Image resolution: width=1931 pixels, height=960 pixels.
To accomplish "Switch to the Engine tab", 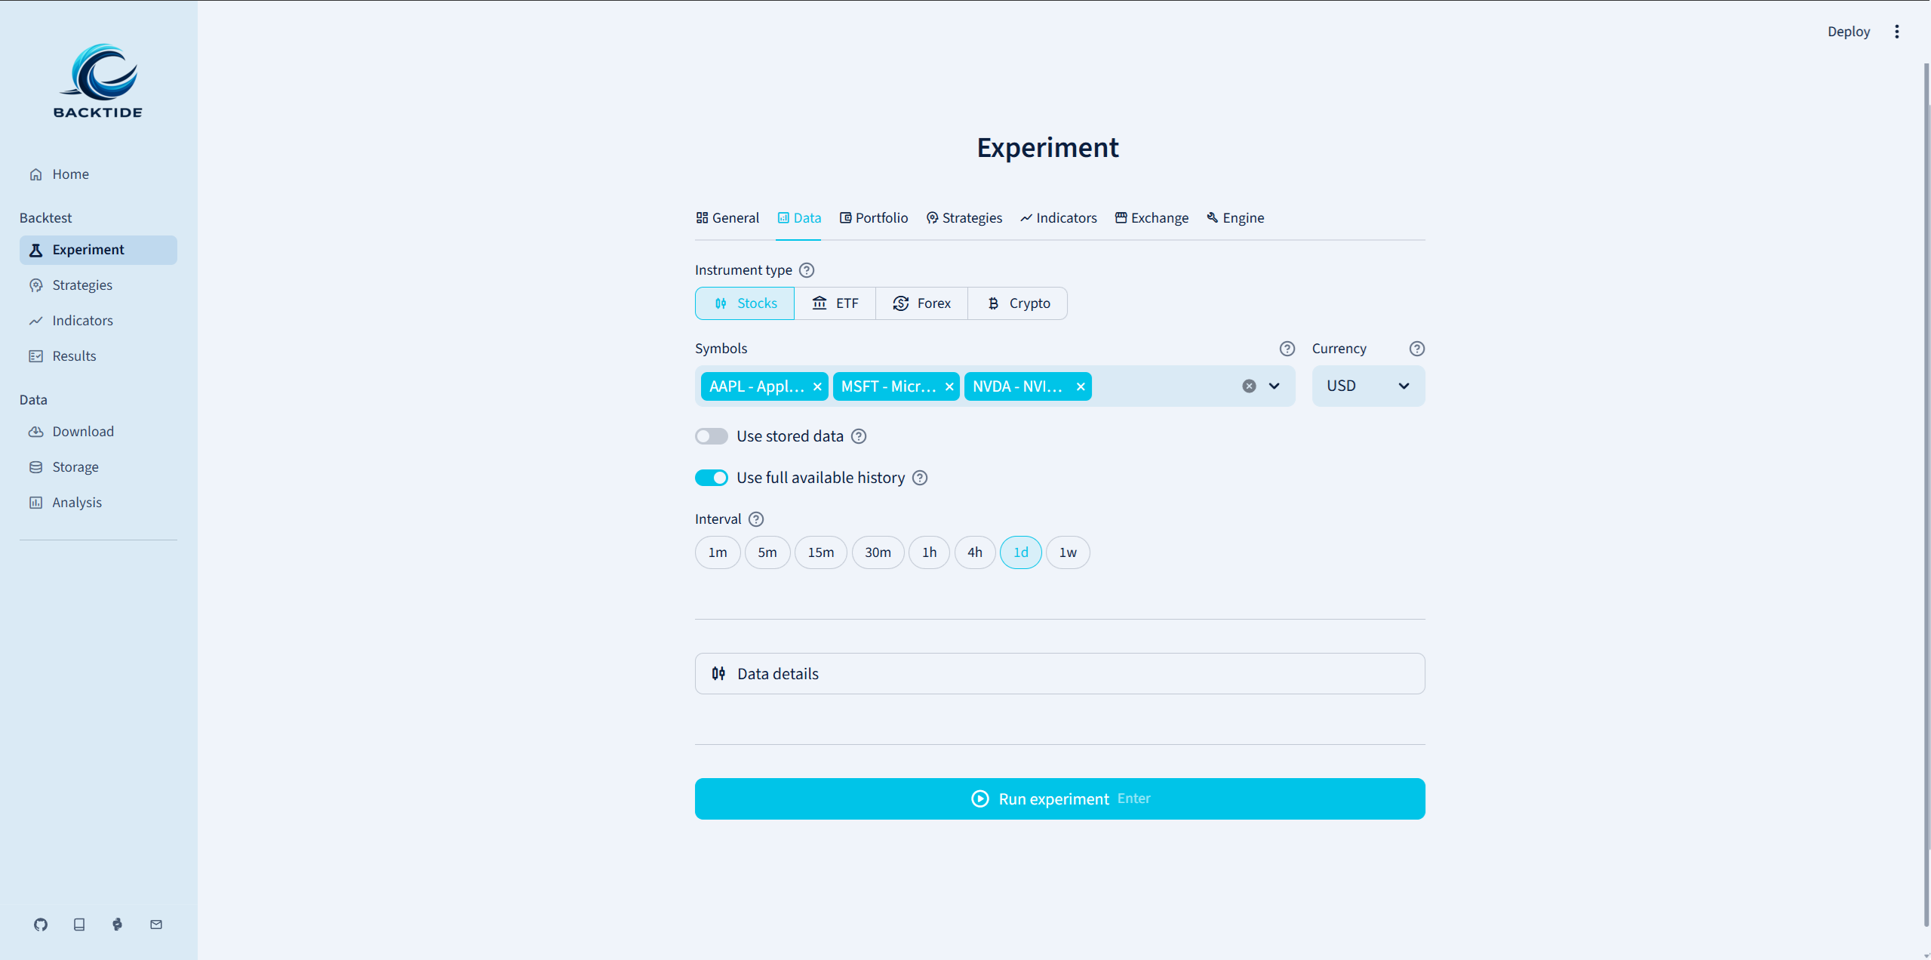I will [x=1235, y=218].
